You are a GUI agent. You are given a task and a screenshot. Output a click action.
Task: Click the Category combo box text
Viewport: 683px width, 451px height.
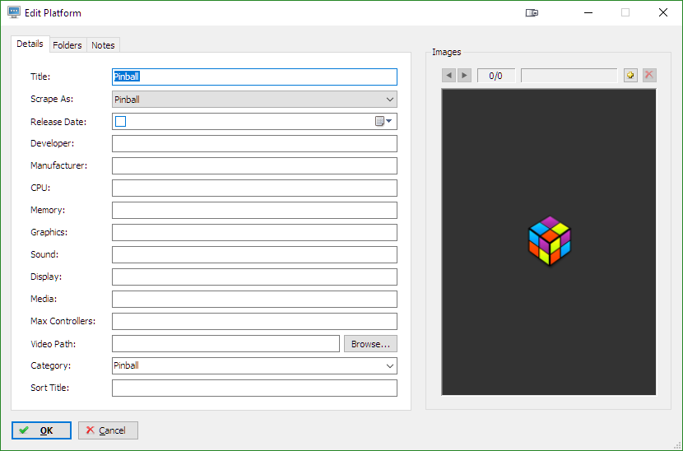(x=127, y=365)
